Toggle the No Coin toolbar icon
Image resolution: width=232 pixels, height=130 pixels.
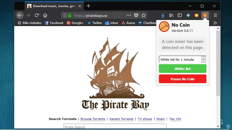205,15
